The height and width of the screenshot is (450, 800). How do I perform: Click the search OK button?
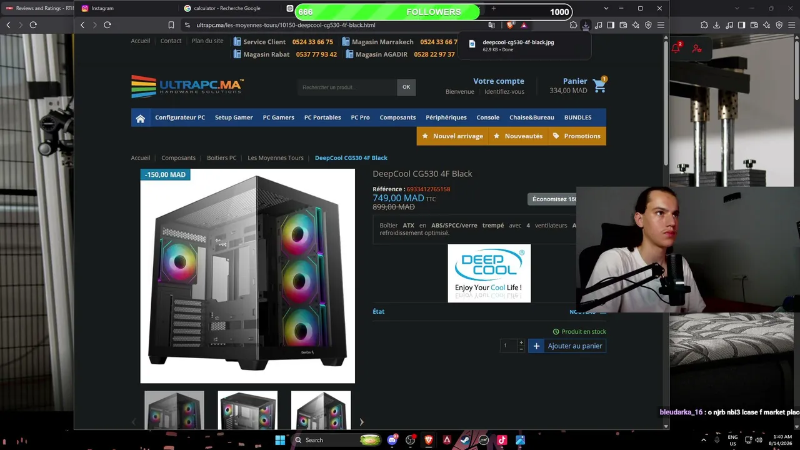click(406, 87)
